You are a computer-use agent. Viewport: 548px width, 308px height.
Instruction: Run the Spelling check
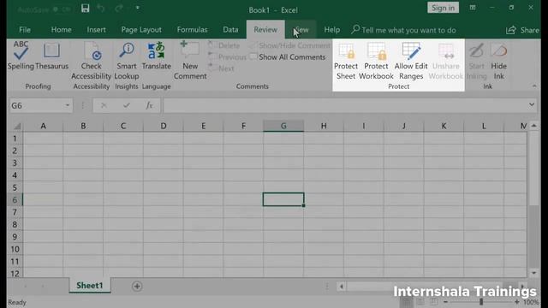pos(21,56)
